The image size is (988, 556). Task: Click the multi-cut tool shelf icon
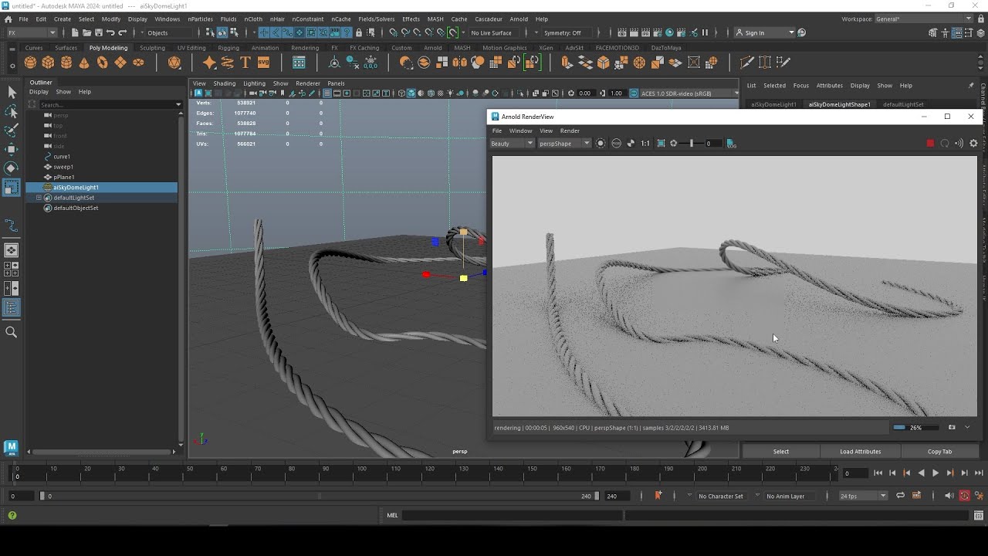coord(746,63)
